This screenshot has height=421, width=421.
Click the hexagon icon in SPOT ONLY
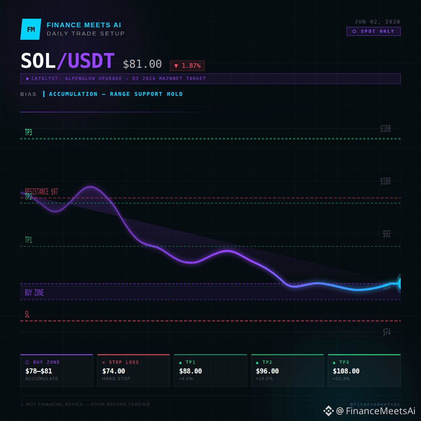(354, 32)
